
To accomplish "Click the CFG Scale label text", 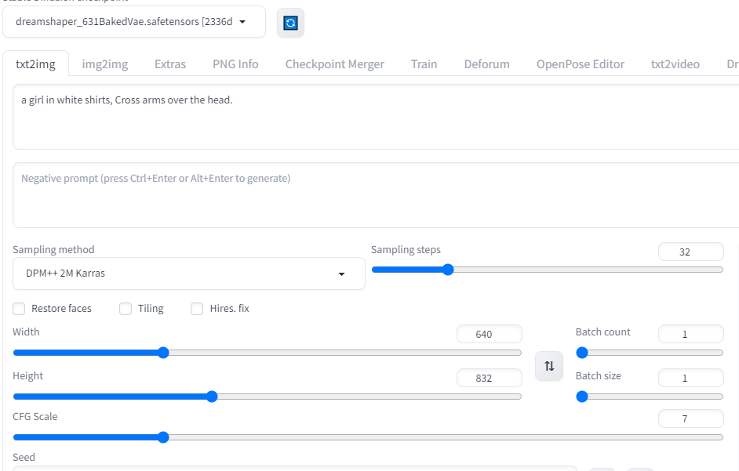I will [x=35, y=416].
